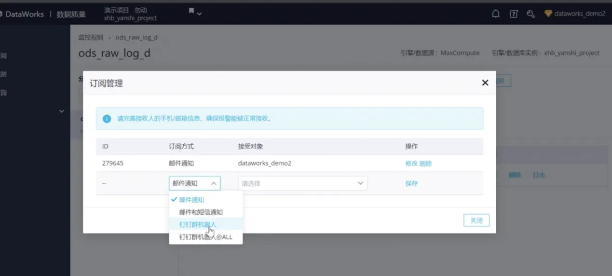
Task: Click the bookmark icon in top bar
Action: 191,11
